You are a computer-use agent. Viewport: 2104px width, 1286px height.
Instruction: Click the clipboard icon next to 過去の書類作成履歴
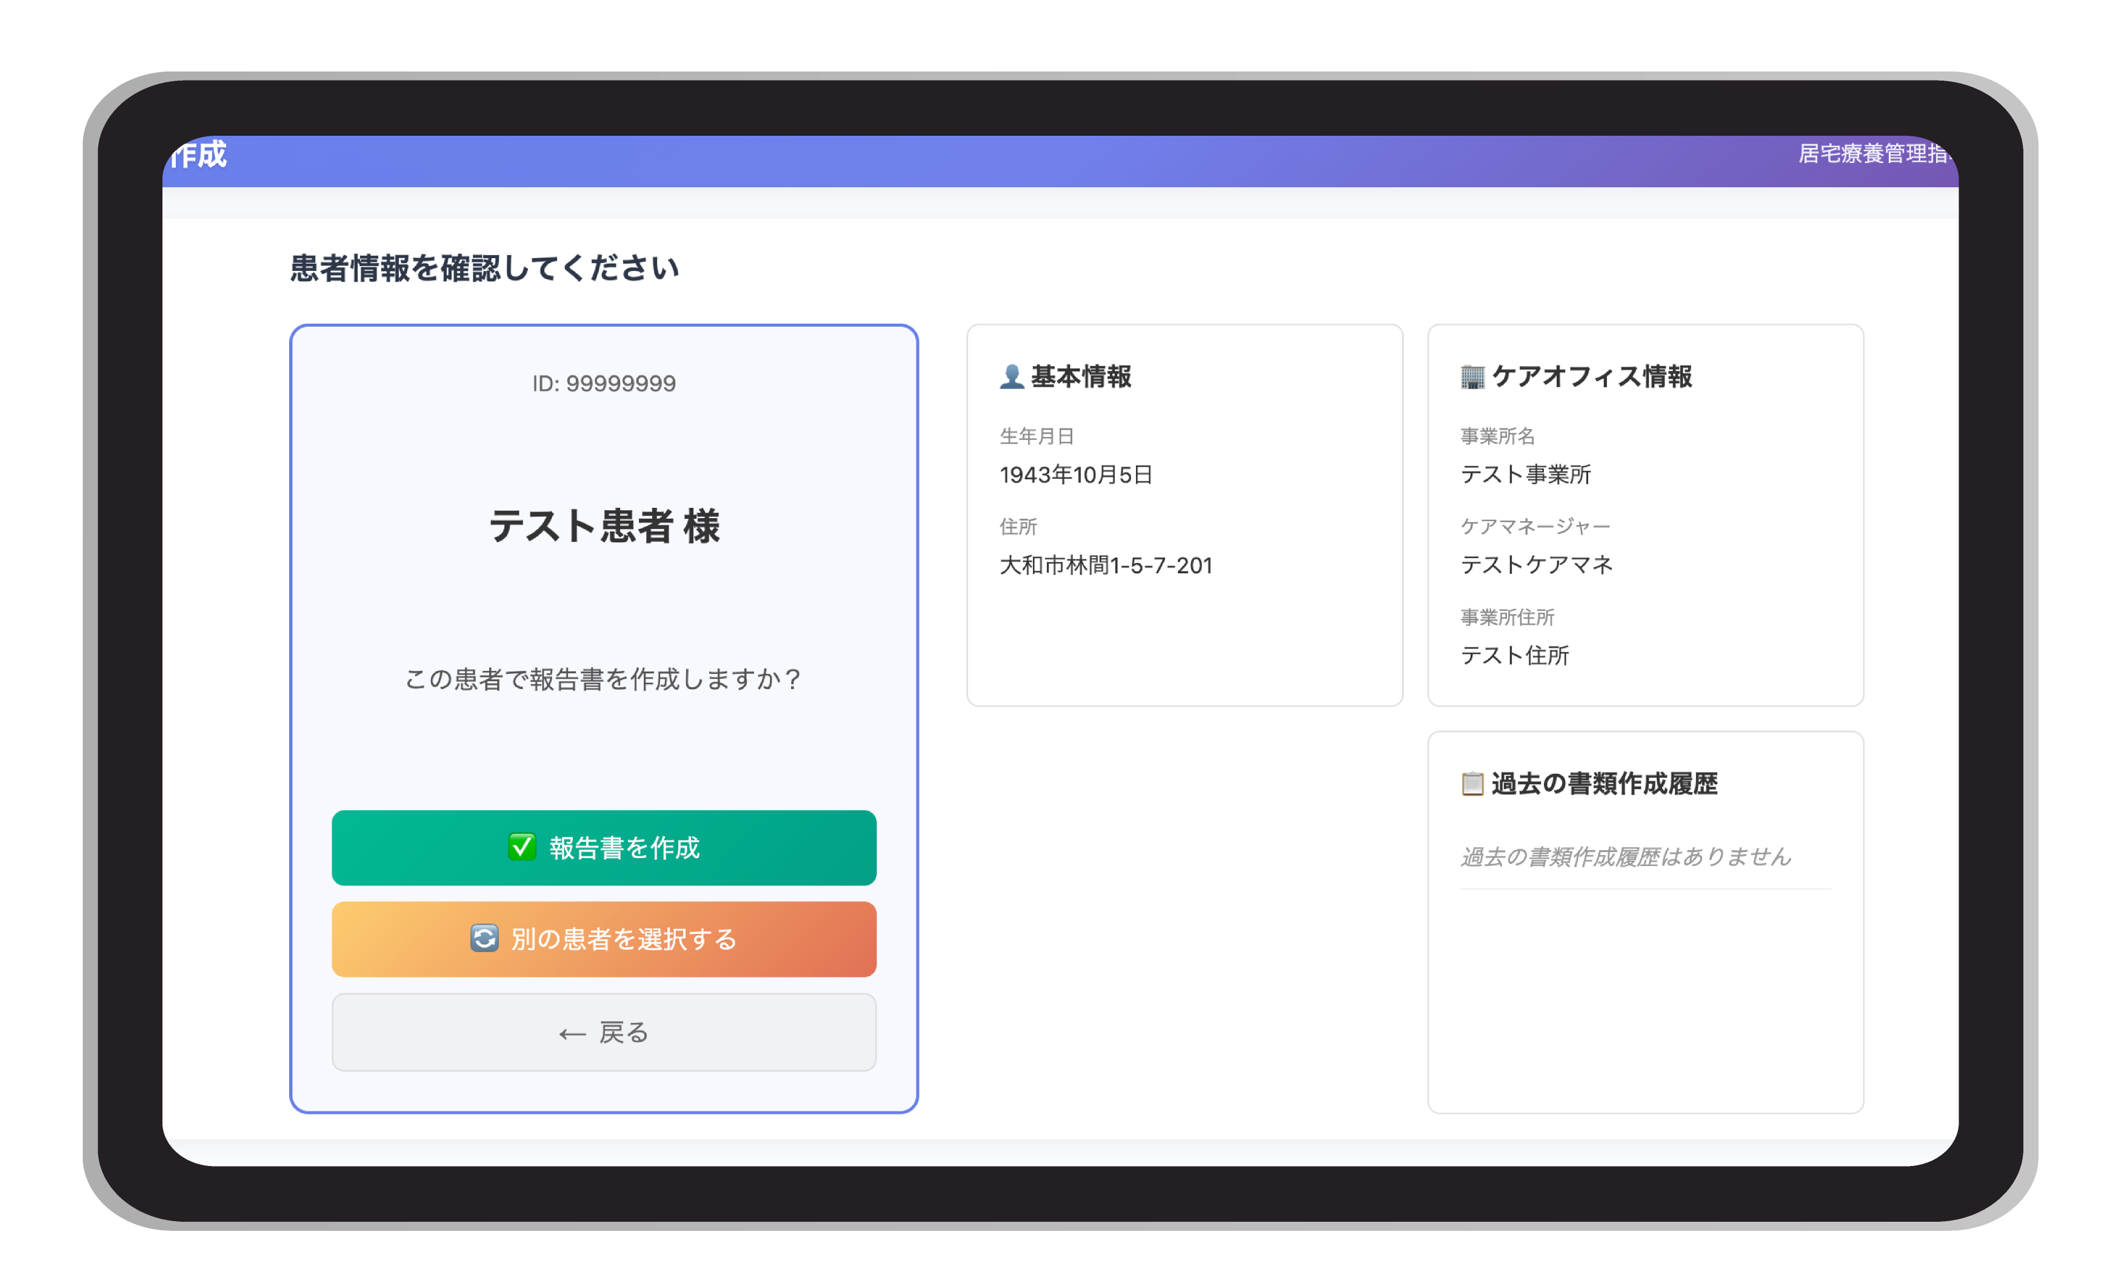[x=1472, y=783]
